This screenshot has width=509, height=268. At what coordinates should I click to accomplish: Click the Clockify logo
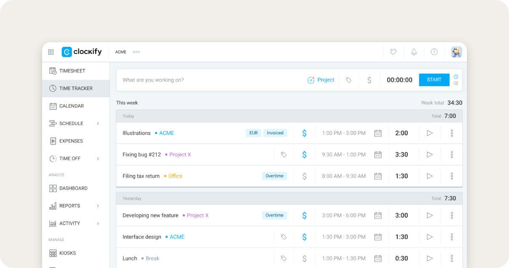click(82, 52)
